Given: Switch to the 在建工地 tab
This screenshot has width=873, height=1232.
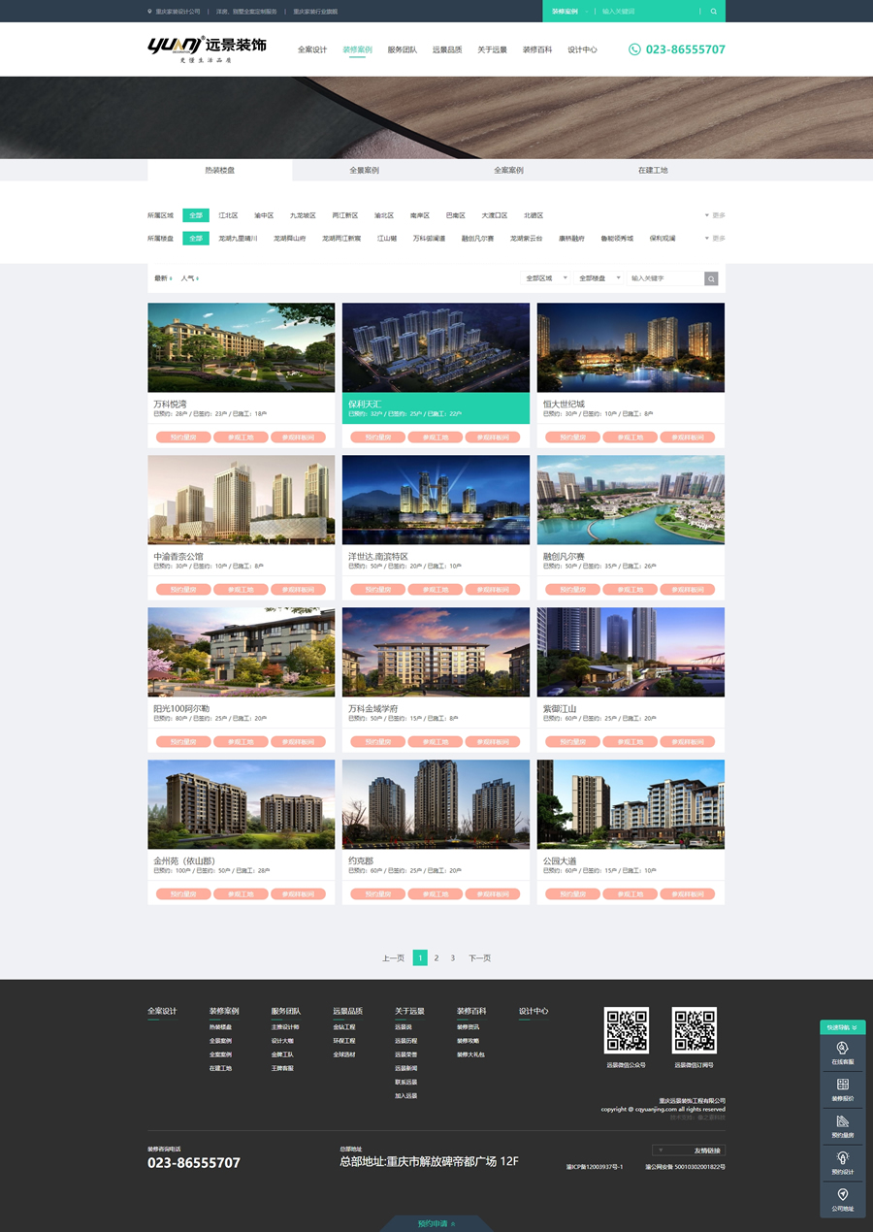Looking at the screenshot, I should click(653, 170).
